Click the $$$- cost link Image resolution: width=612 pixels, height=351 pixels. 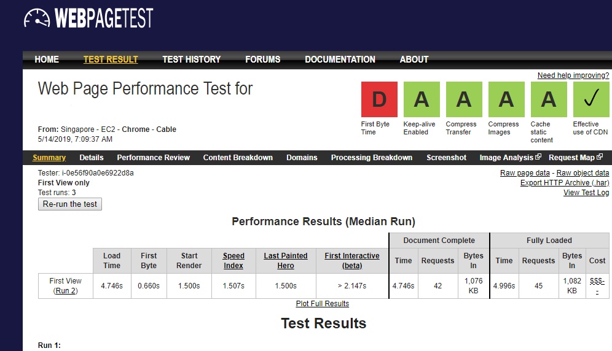coord(597,285)
